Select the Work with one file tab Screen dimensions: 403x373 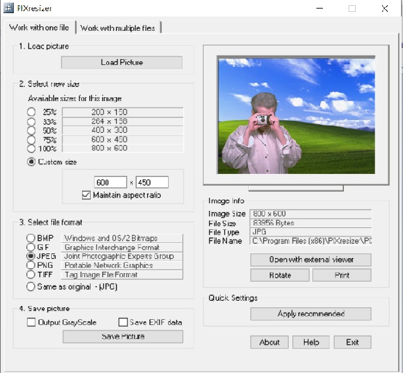39,28
